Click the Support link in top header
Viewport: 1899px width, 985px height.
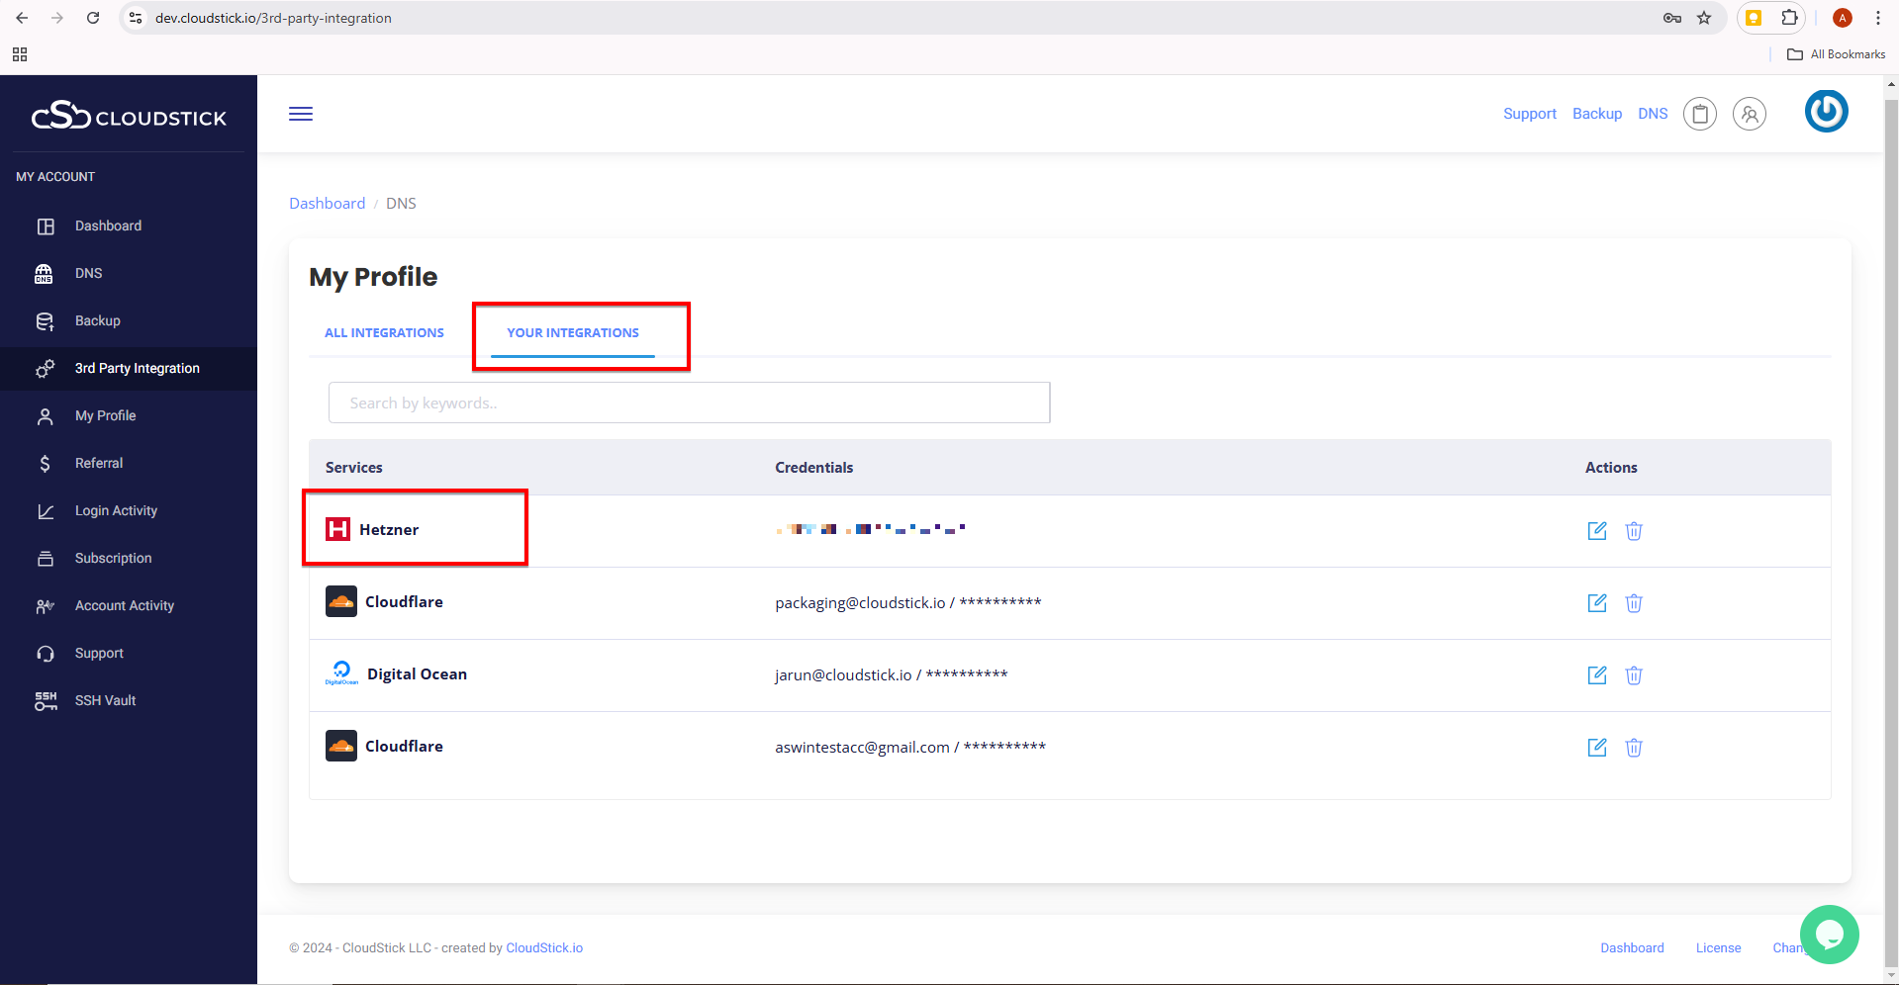[x=1529, y=114]
